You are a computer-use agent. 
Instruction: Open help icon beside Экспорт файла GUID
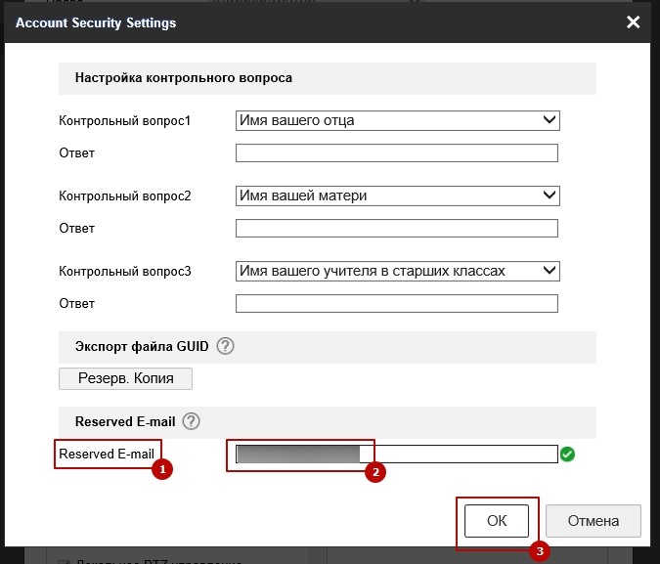pyautogui.click(x=226, y=346)
